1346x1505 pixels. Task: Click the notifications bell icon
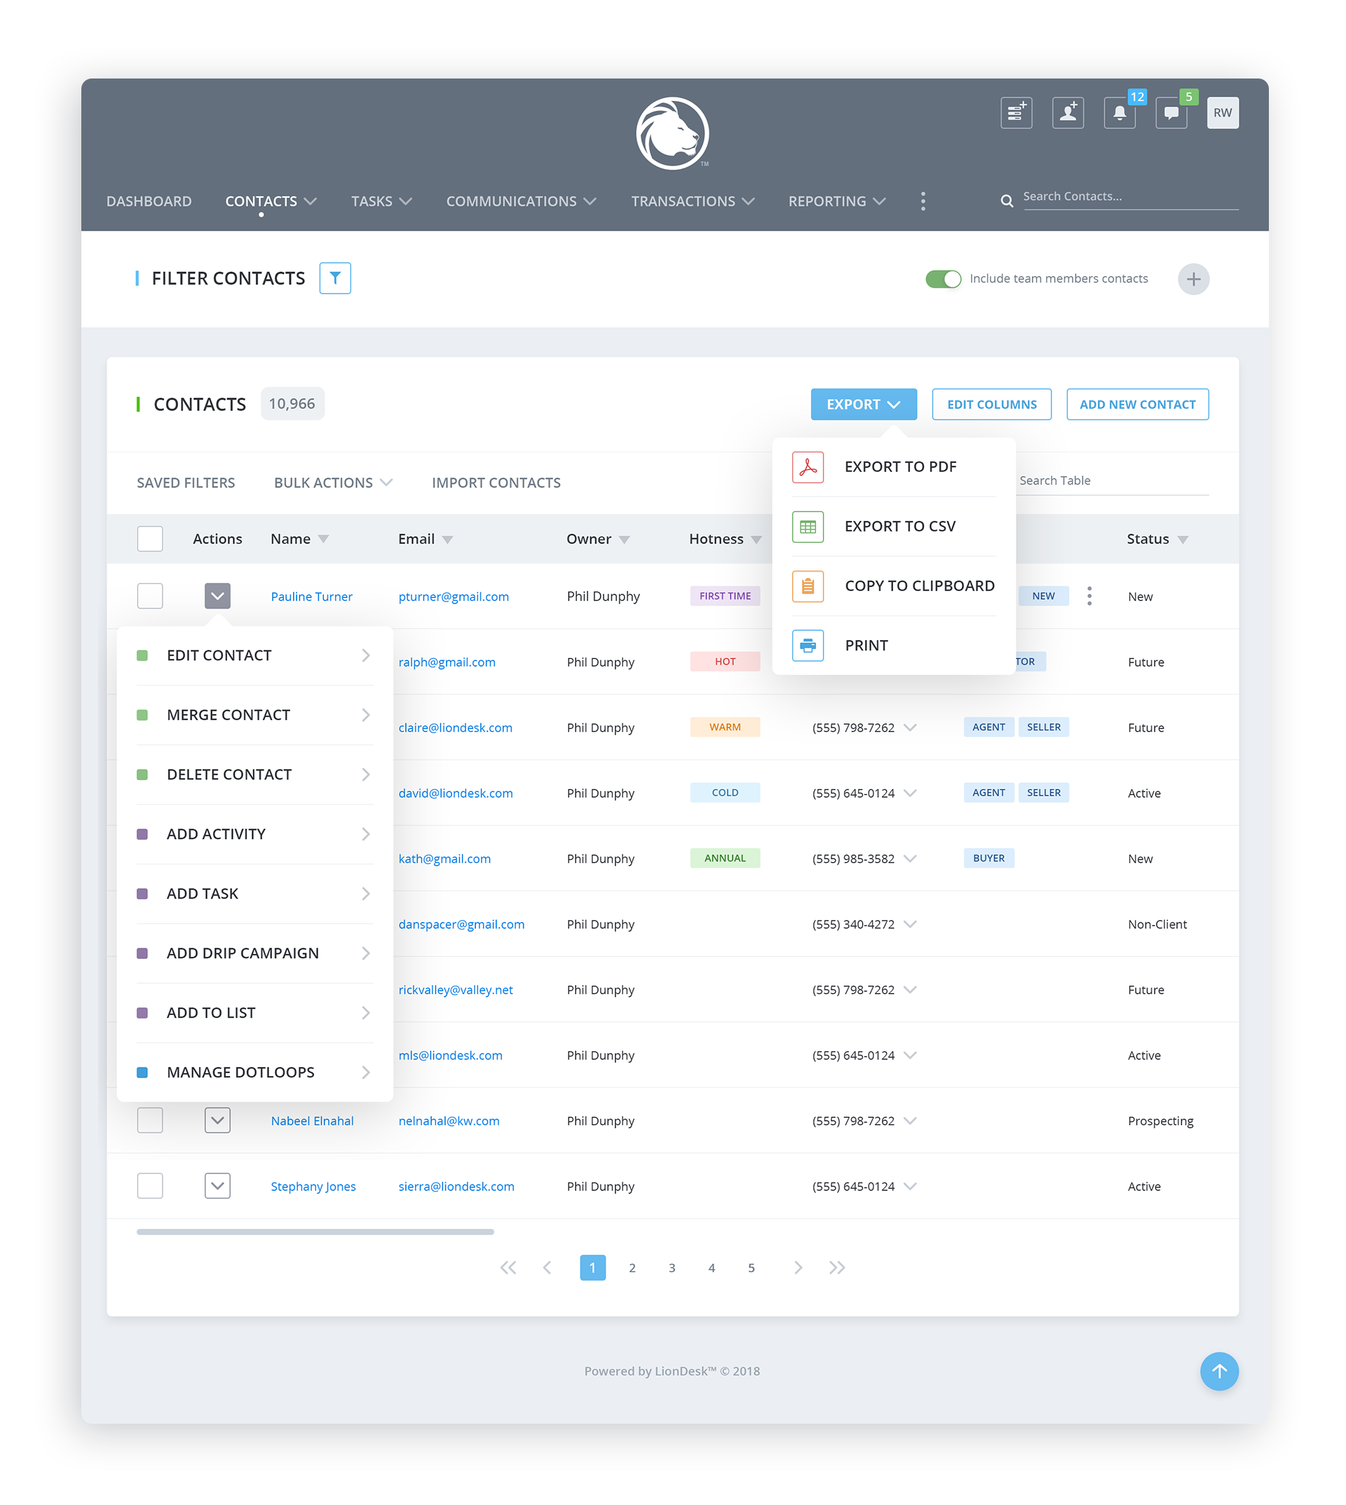[x=1119, y=113]
